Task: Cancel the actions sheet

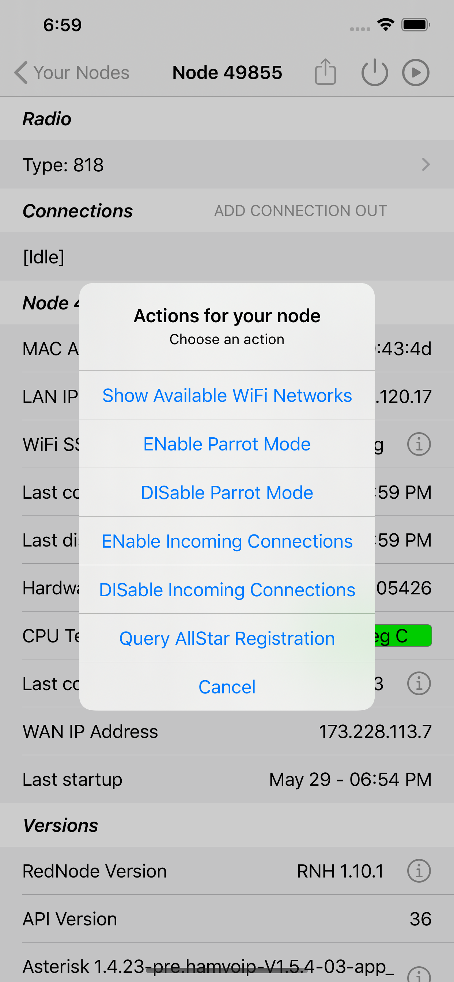Action: 227,686
